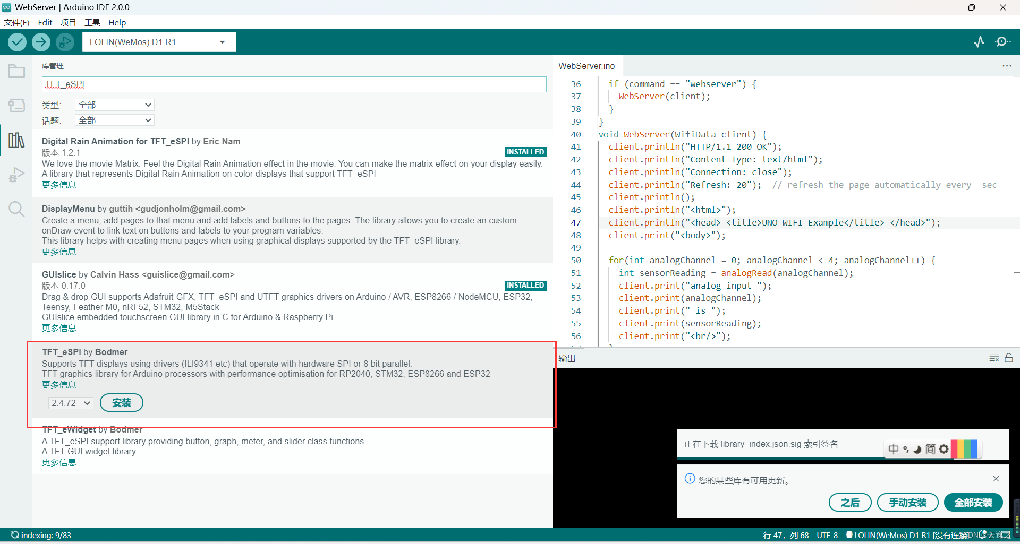
Task: Open 更多信息 for Digital Rain Animation
Action: 59,185
